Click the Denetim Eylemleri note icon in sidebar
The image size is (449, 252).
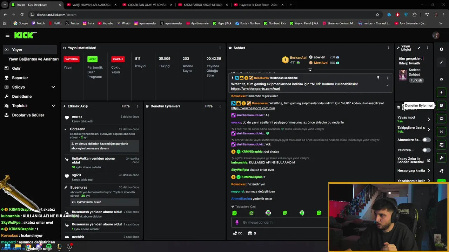tap(442, 105)
